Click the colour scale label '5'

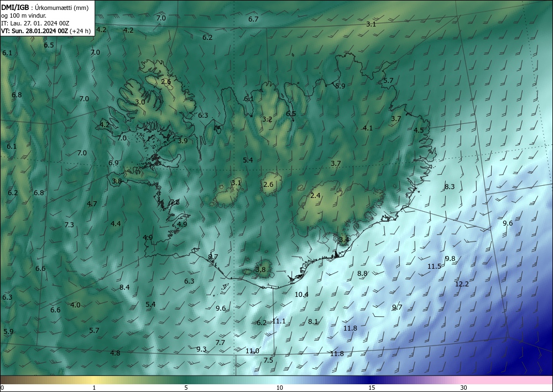point(186,388)
